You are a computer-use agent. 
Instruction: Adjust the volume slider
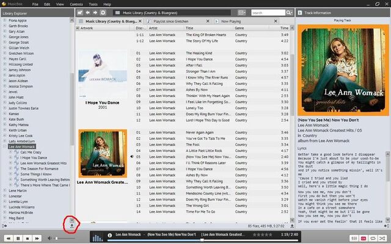(x=65, y=239)
